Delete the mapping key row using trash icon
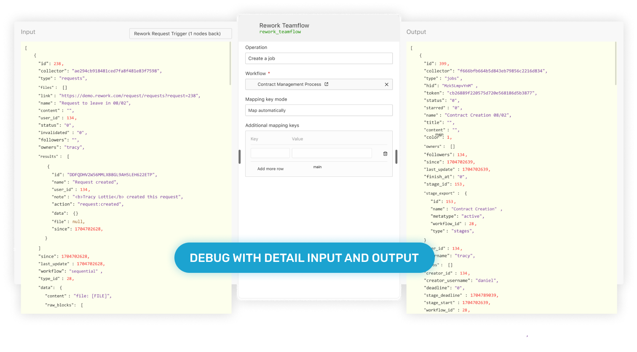The width and height of the screenshot is (637, 352). coord(385,154)
